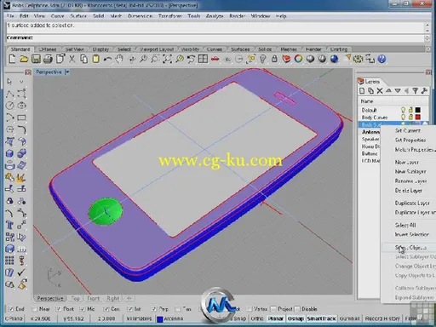Select the Pan view hand icon
Image resolution: width=436 pixels, height=327 pixels.
click(119, 59)
